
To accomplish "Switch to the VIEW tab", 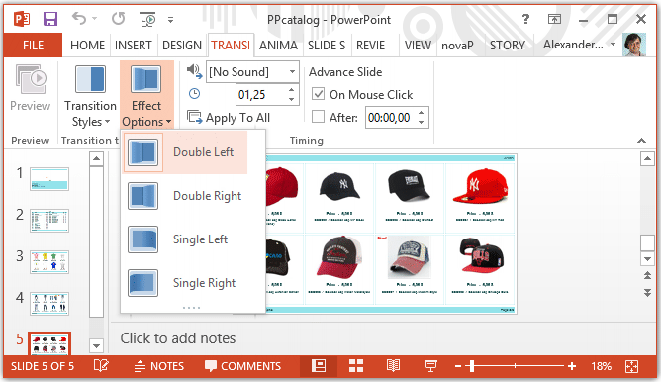I will tap(418, 46).
